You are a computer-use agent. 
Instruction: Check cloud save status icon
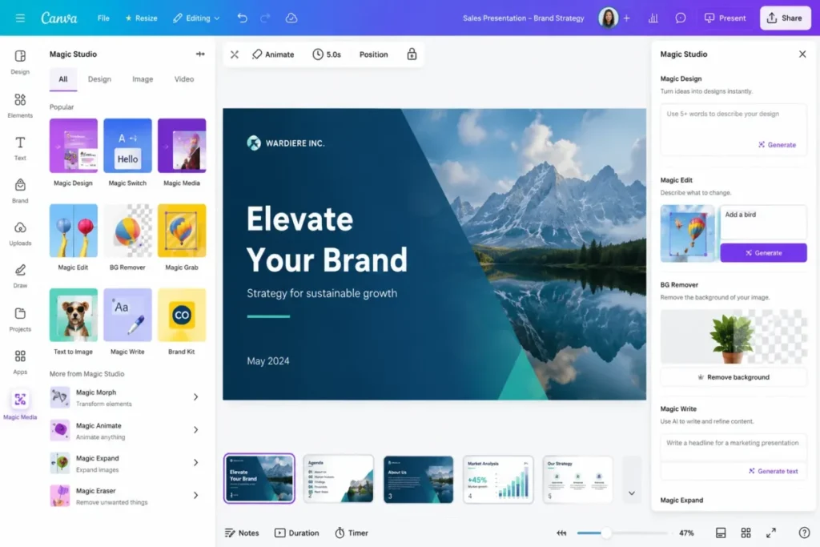coord(291,18)
